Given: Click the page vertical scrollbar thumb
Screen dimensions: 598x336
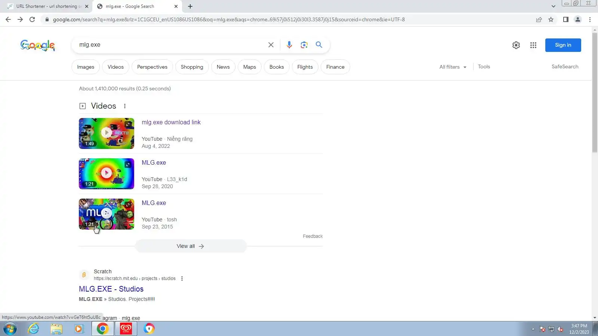Looking at the screenshot, I should (x=595, y=92).
